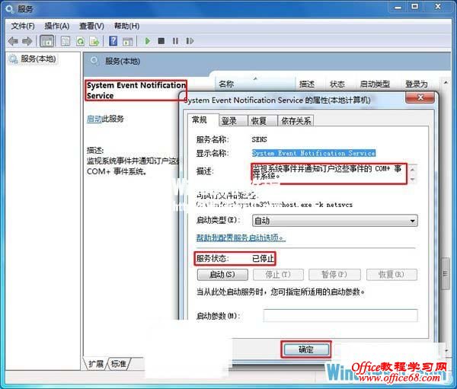Switch to the 登录 tab
Image resolution: width=457 pixels, height=389 pixels.
[233, 121]
